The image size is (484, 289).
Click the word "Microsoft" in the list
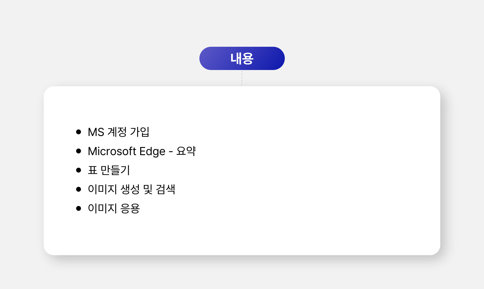point(112,151)
